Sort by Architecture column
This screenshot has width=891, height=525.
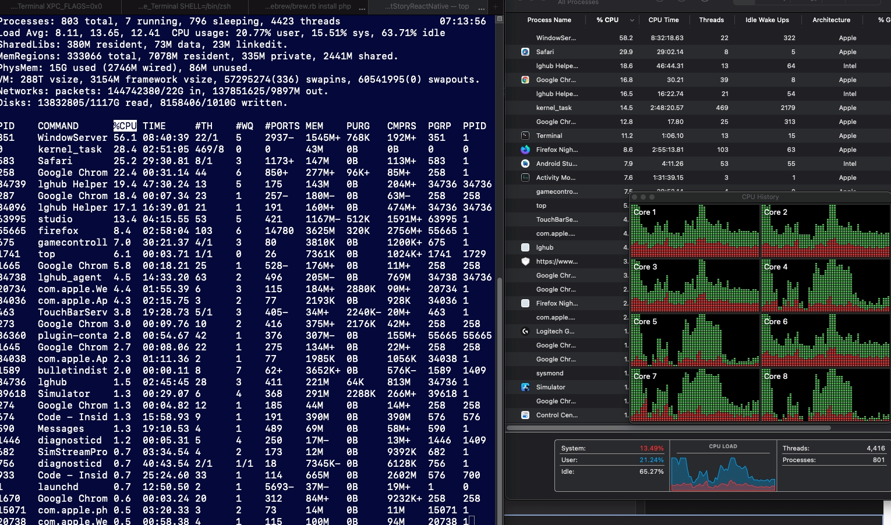[831, 20]
